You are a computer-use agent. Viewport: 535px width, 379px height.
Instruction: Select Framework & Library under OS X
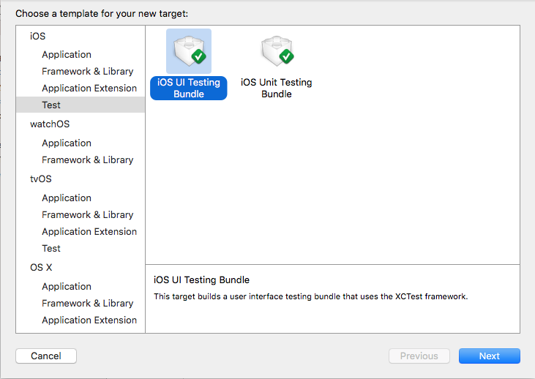coord(87,303)
